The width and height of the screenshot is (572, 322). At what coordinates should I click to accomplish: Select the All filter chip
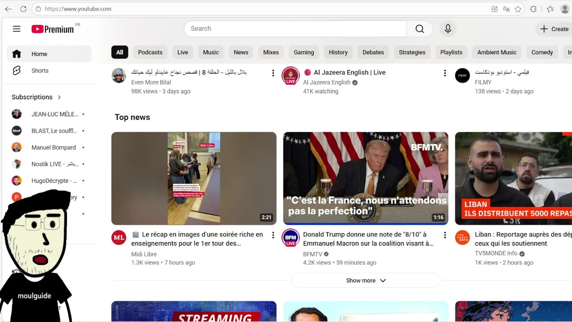coord(120,52)
